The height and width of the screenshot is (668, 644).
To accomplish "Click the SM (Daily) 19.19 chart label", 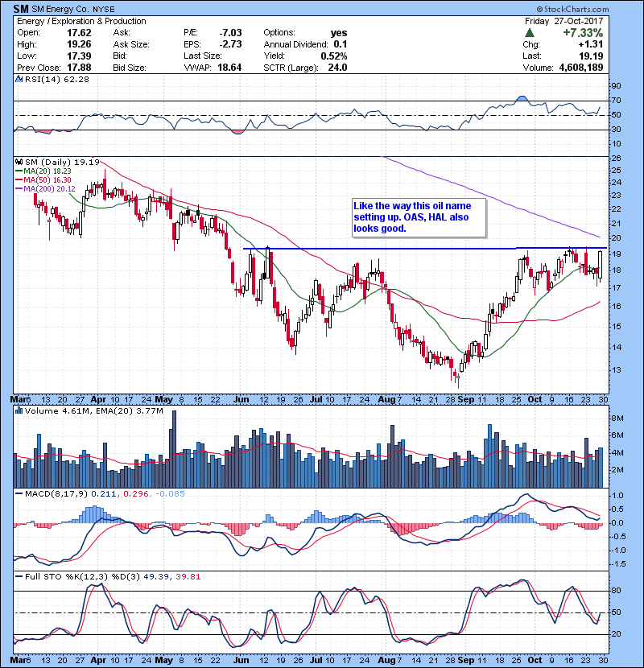I will pos(62,162).
